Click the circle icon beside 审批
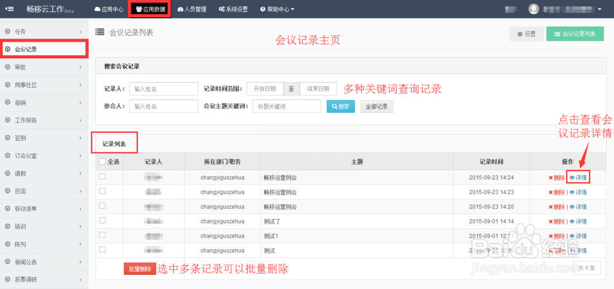 click(x=7, y=67)
